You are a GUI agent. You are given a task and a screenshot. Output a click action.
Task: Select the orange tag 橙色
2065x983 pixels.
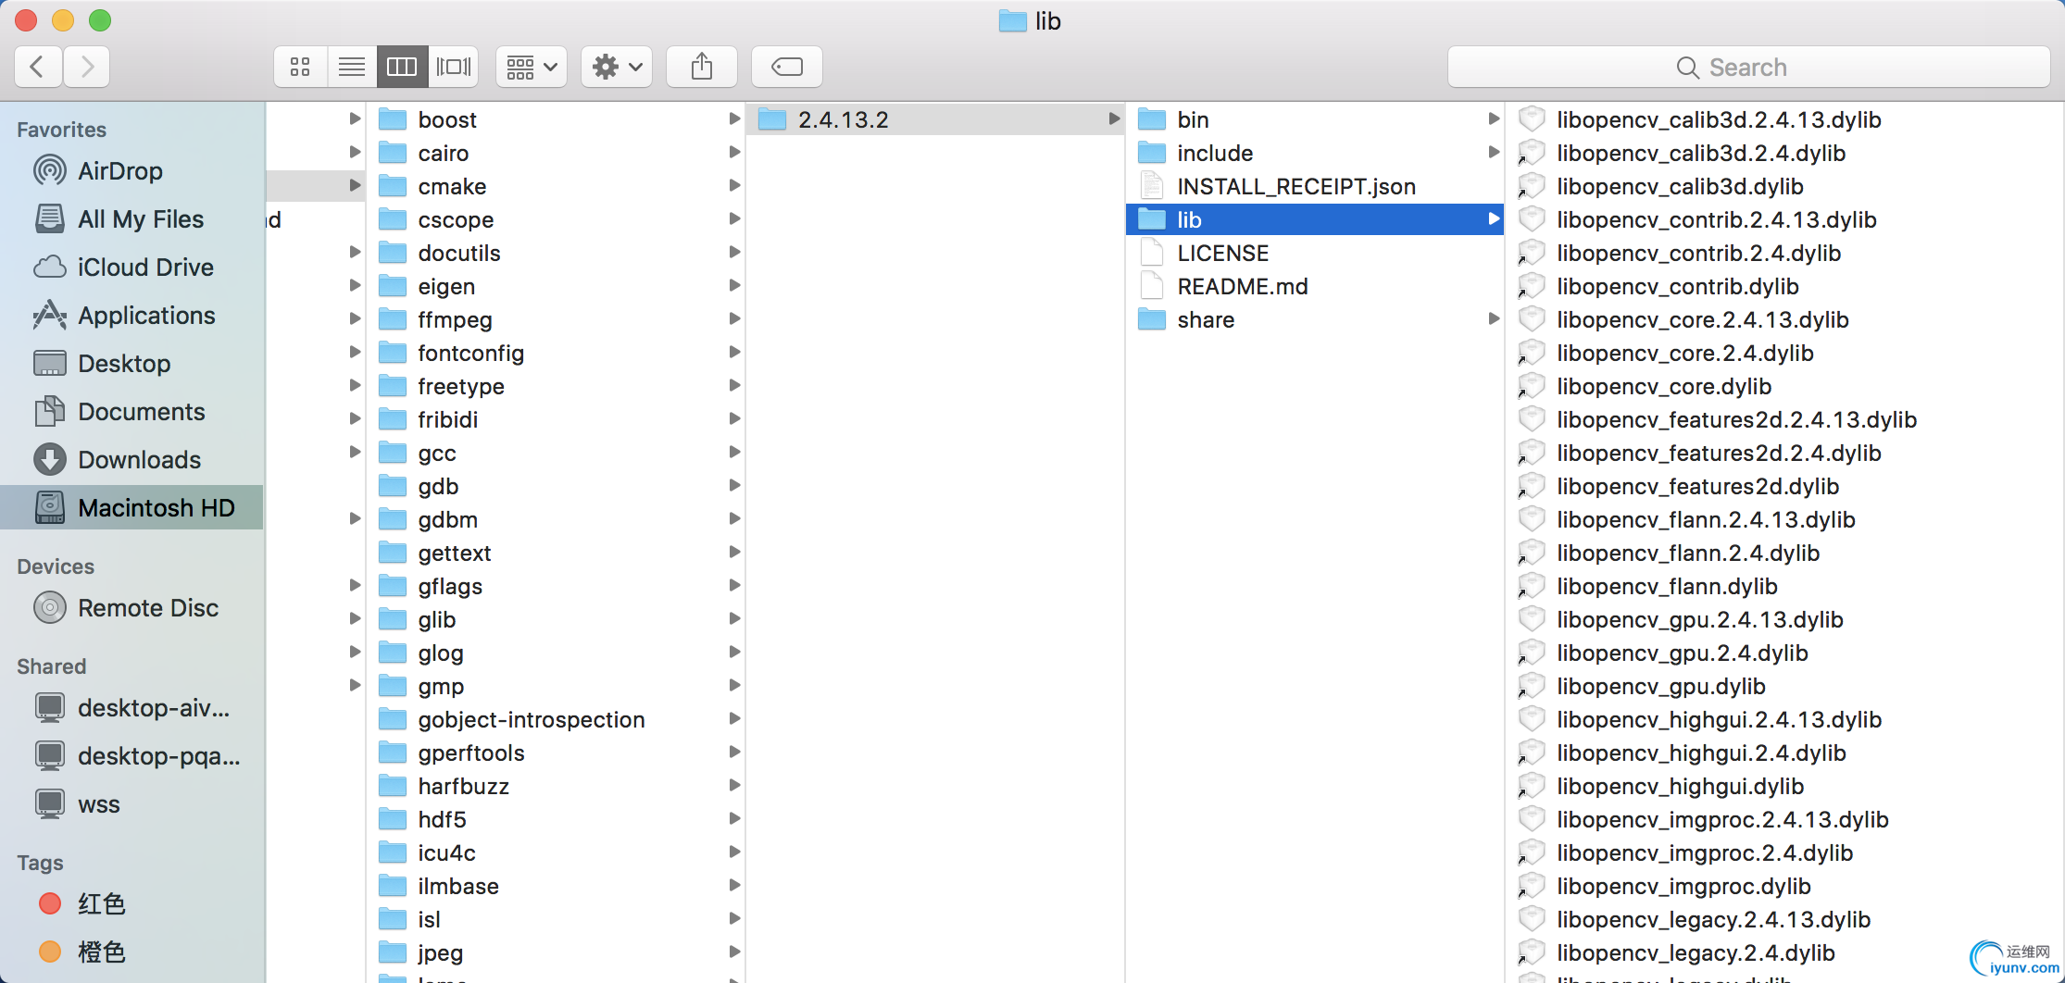(131, 952)
